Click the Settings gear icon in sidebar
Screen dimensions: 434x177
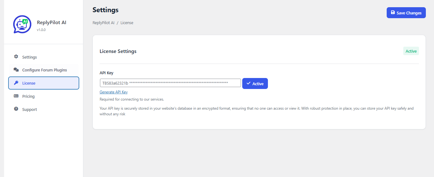(16, 57)
